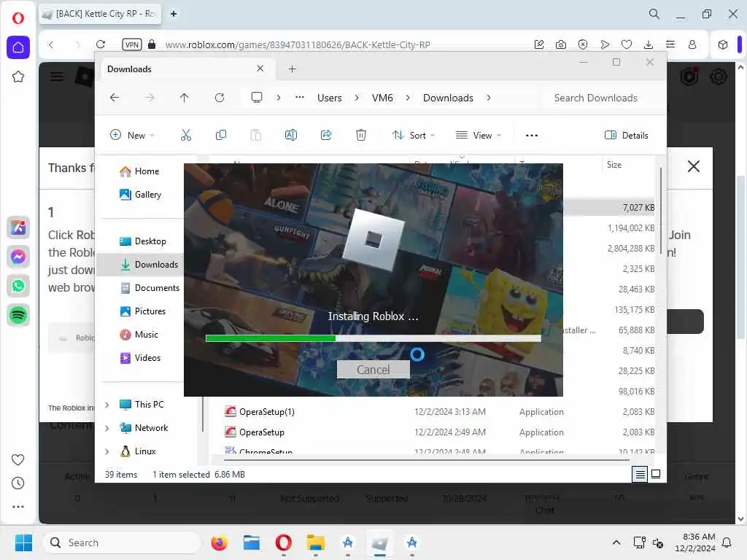
Task: Click the Share icon in Explorer toolbar
Action: (326, 135)
